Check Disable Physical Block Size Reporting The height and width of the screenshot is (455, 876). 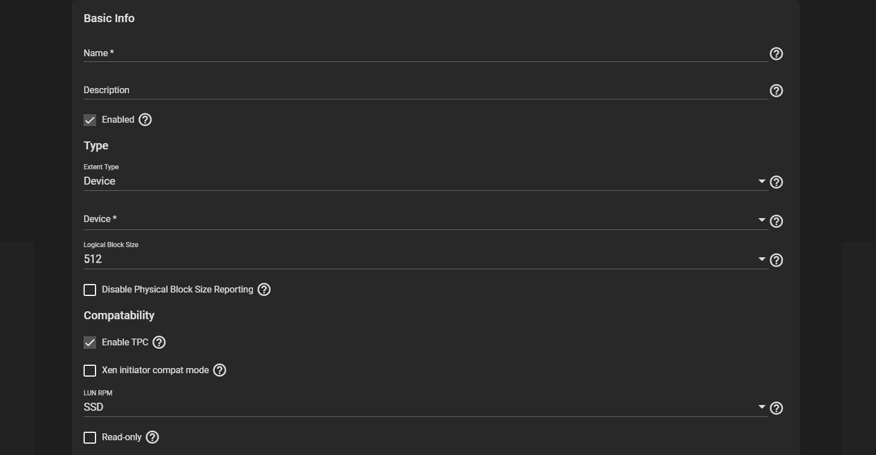90,290
